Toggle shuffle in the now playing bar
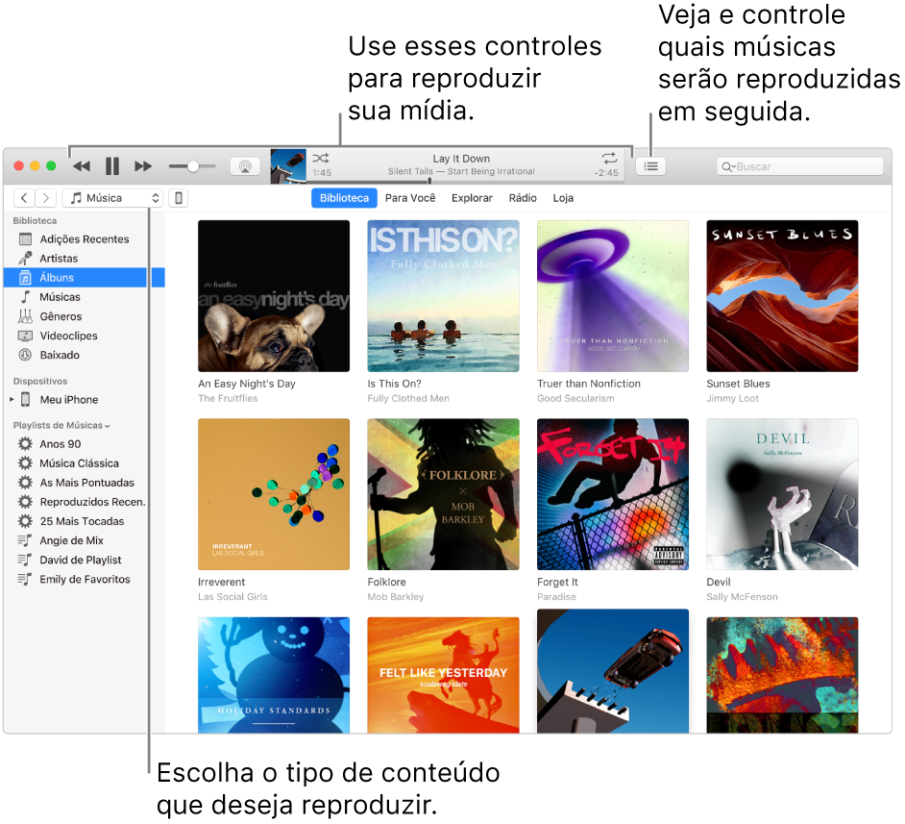This screenshot has width=905, height=824. pos(321,158)
